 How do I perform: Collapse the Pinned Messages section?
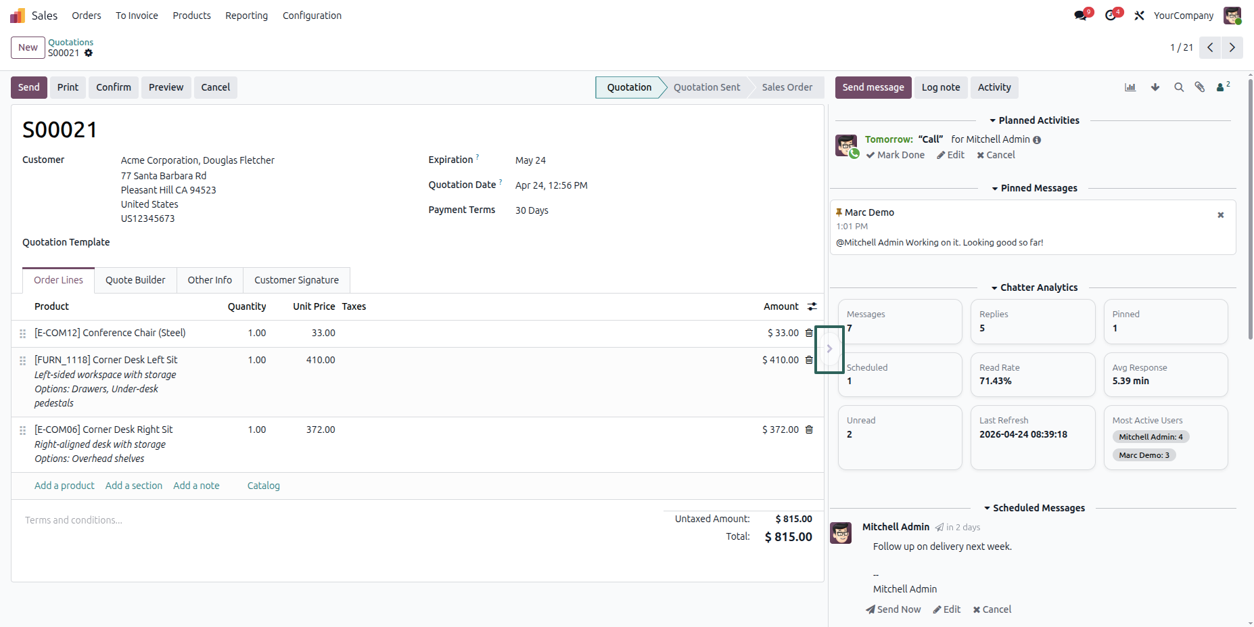click(x=1034, y=188)
